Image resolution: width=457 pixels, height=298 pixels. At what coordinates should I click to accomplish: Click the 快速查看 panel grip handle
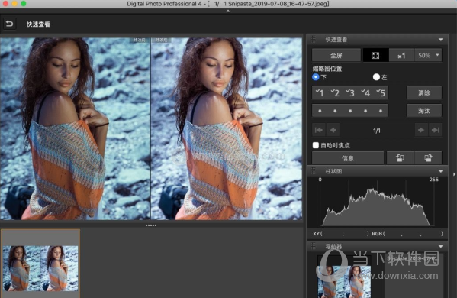[313, 40]
